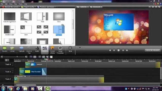Screen dimensions: 162x91
Task: Click the timeline Redo icon
Action: click(x=35, y=57)
